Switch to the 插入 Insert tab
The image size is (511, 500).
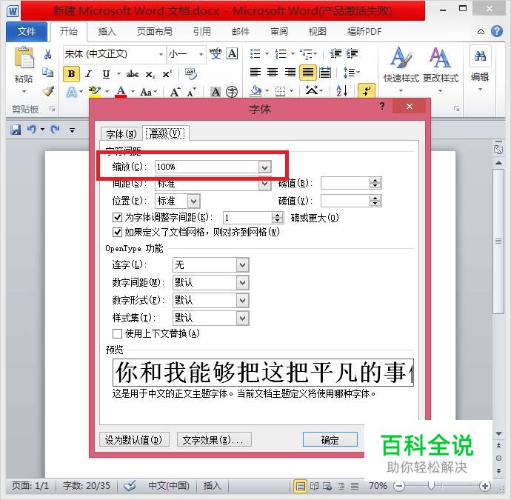pos(107,32)
